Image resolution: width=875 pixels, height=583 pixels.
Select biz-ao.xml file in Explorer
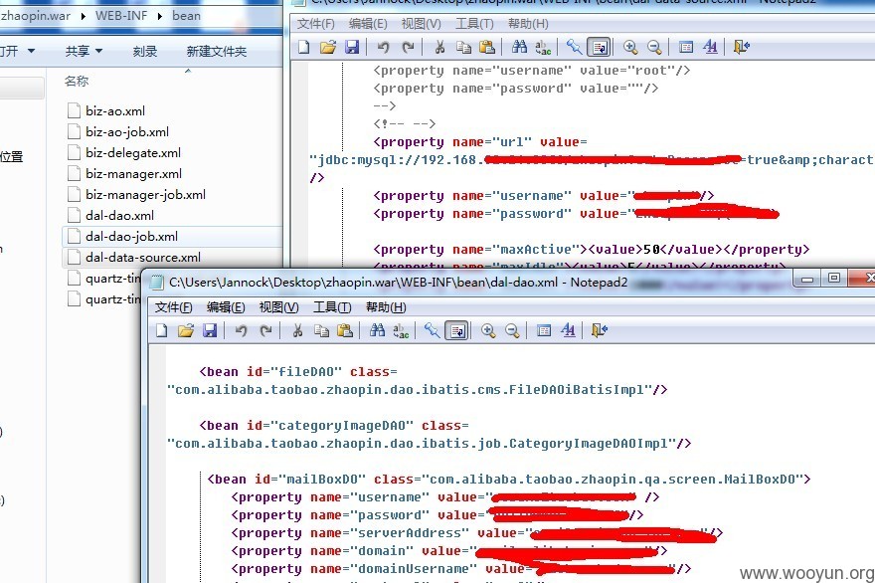pos(115,111)
